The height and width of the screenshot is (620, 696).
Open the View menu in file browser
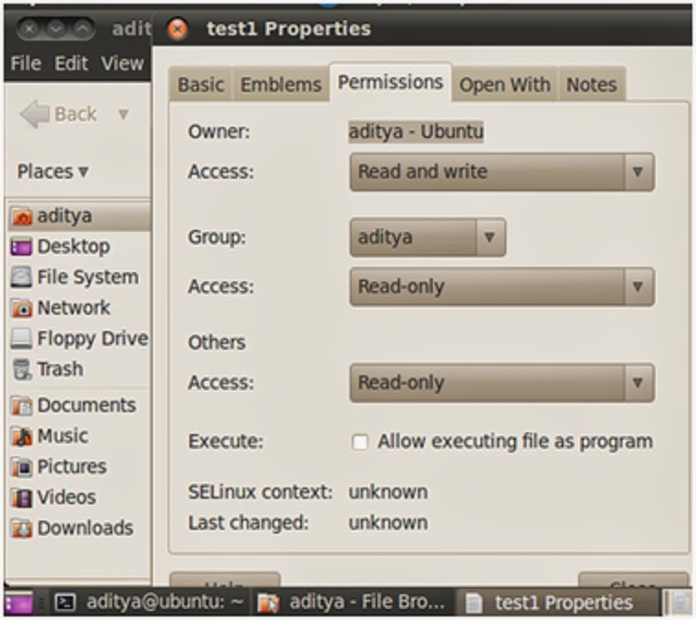(122, 63)
